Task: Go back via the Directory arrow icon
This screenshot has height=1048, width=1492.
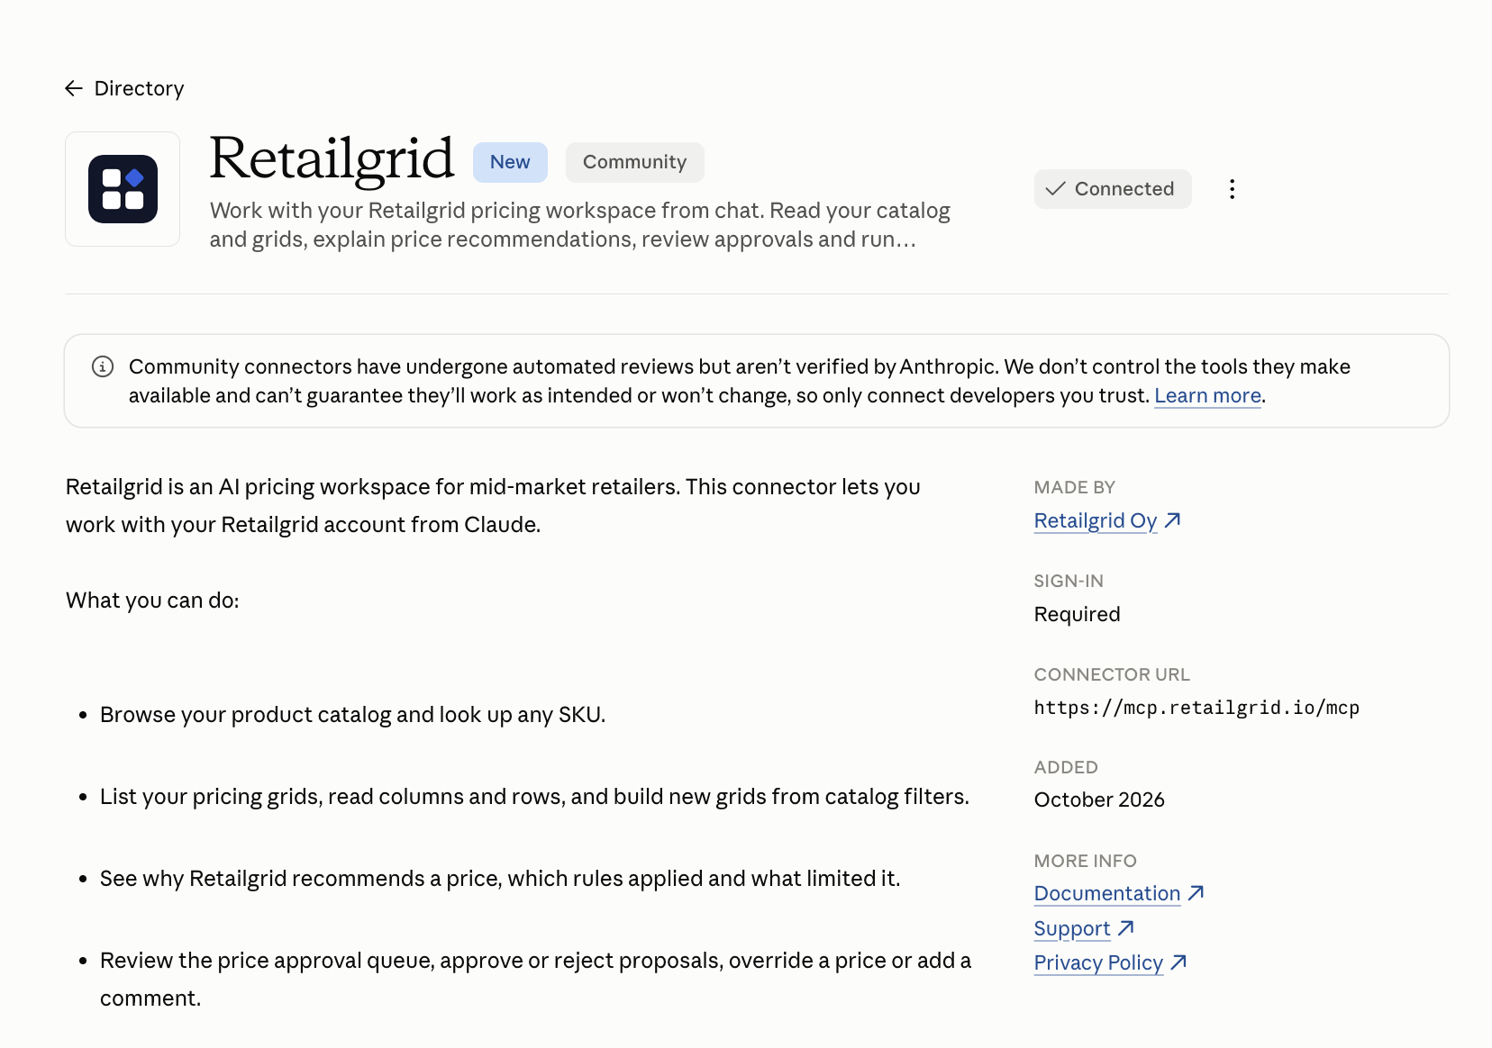Action: pyautogui.click(x=74, y=88)
